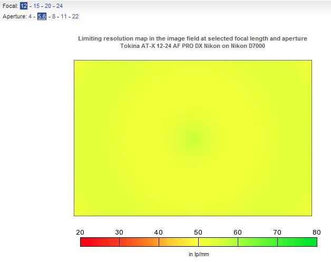331x262 pixels.
Task: Click the 40-50 orange-yellow legend segment
Action: (179, 242)
